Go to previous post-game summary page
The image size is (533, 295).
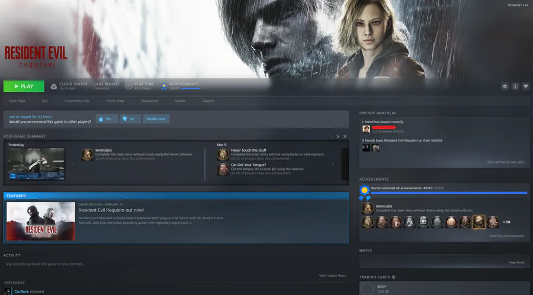pos(330,136)
